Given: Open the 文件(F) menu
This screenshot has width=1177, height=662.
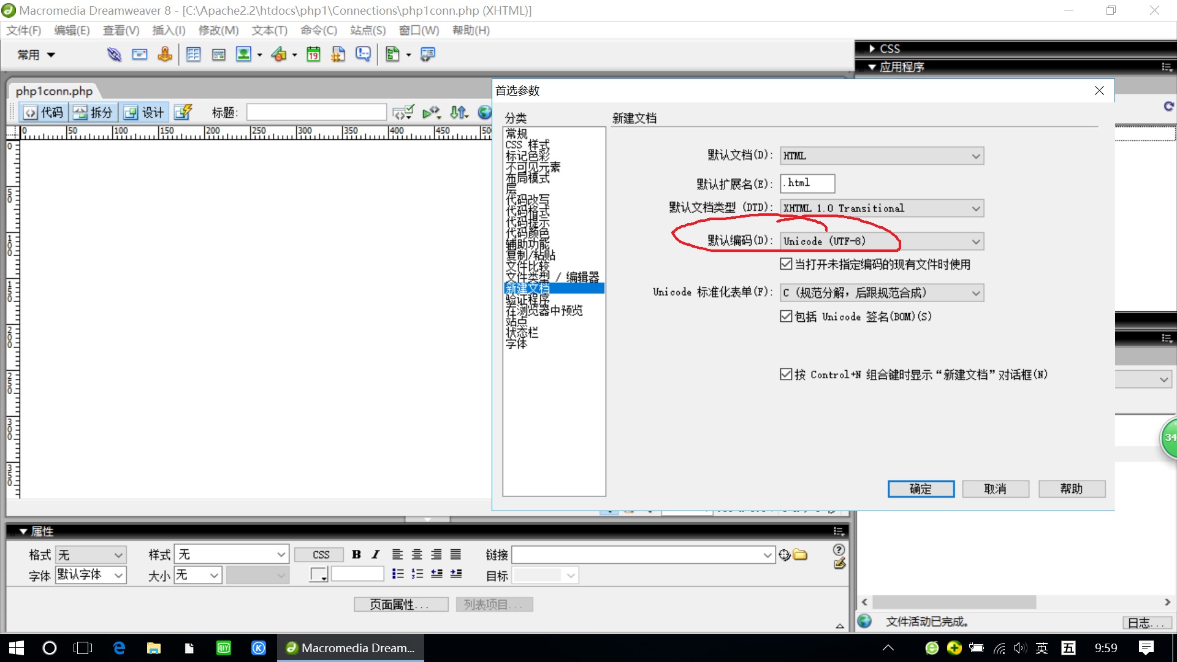Looking at the screenshot, I should click(23, 30).
